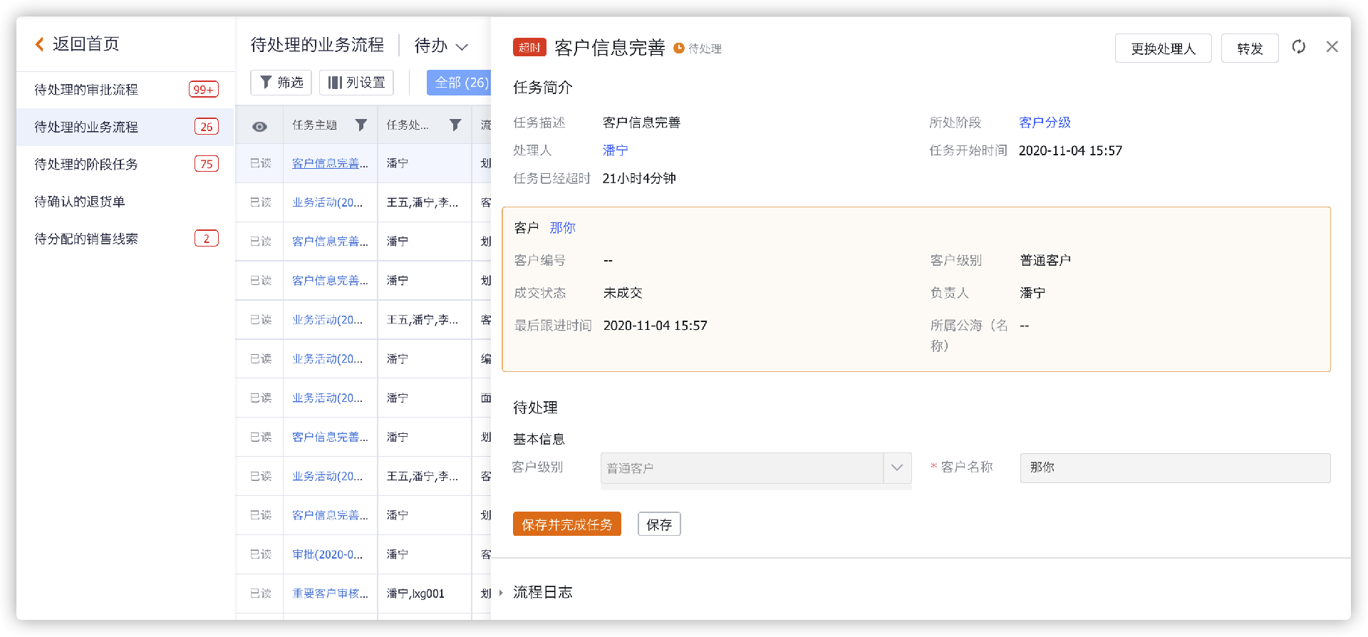The width and height of the screenshot is (1368, 637).
Task: Open the customer link 那你
Action: point(562,228)
